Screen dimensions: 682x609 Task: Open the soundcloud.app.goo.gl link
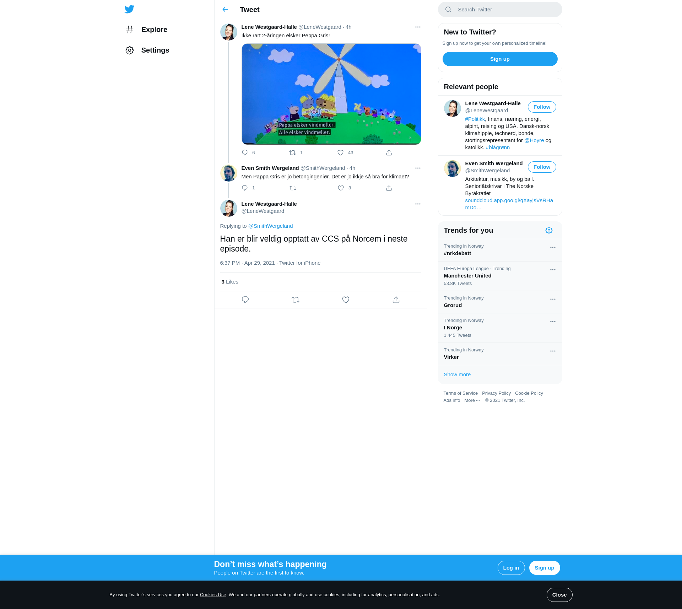pos(509,204)
